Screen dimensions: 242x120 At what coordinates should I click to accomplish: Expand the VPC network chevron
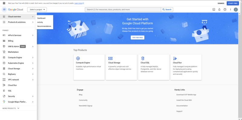[x=33, y=80]
